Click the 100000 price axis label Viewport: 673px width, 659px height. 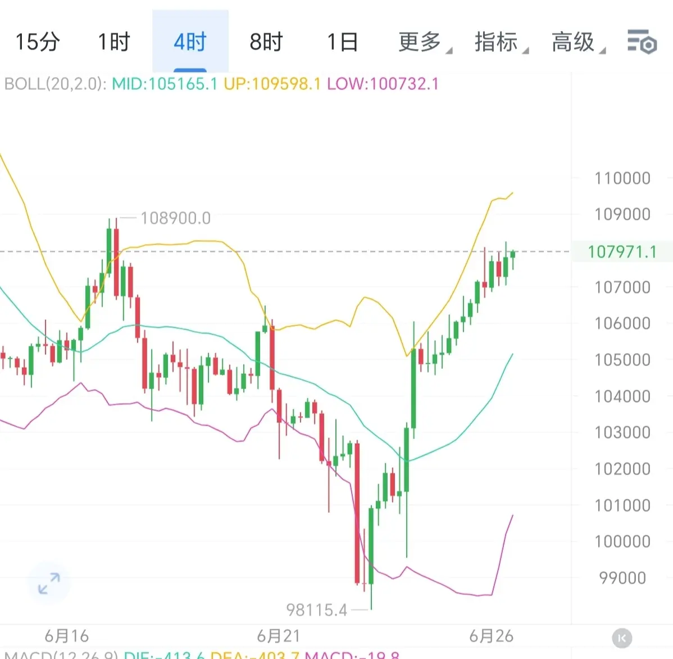coord(622,541)
